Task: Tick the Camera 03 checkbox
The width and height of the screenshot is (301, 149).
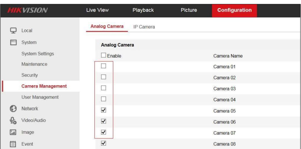Action: pos(103,88)
